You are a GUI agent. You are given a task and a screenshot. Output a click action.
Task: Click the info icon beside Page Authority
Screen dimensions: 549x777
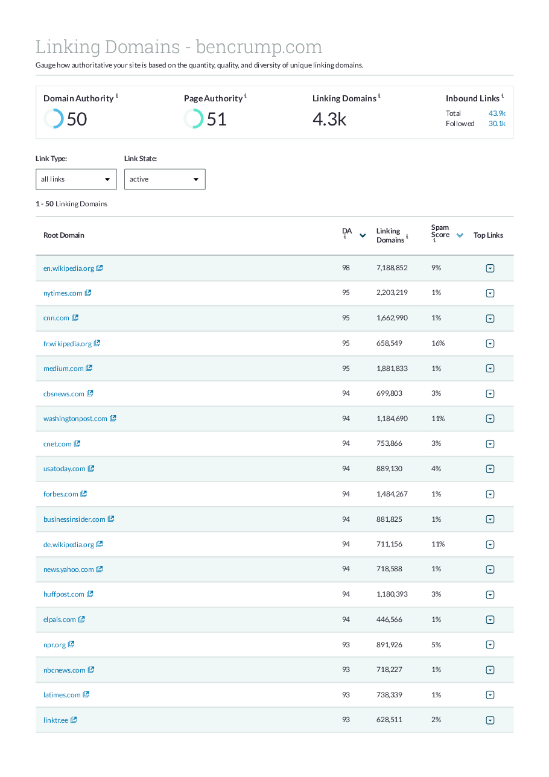tap(246, 96)
